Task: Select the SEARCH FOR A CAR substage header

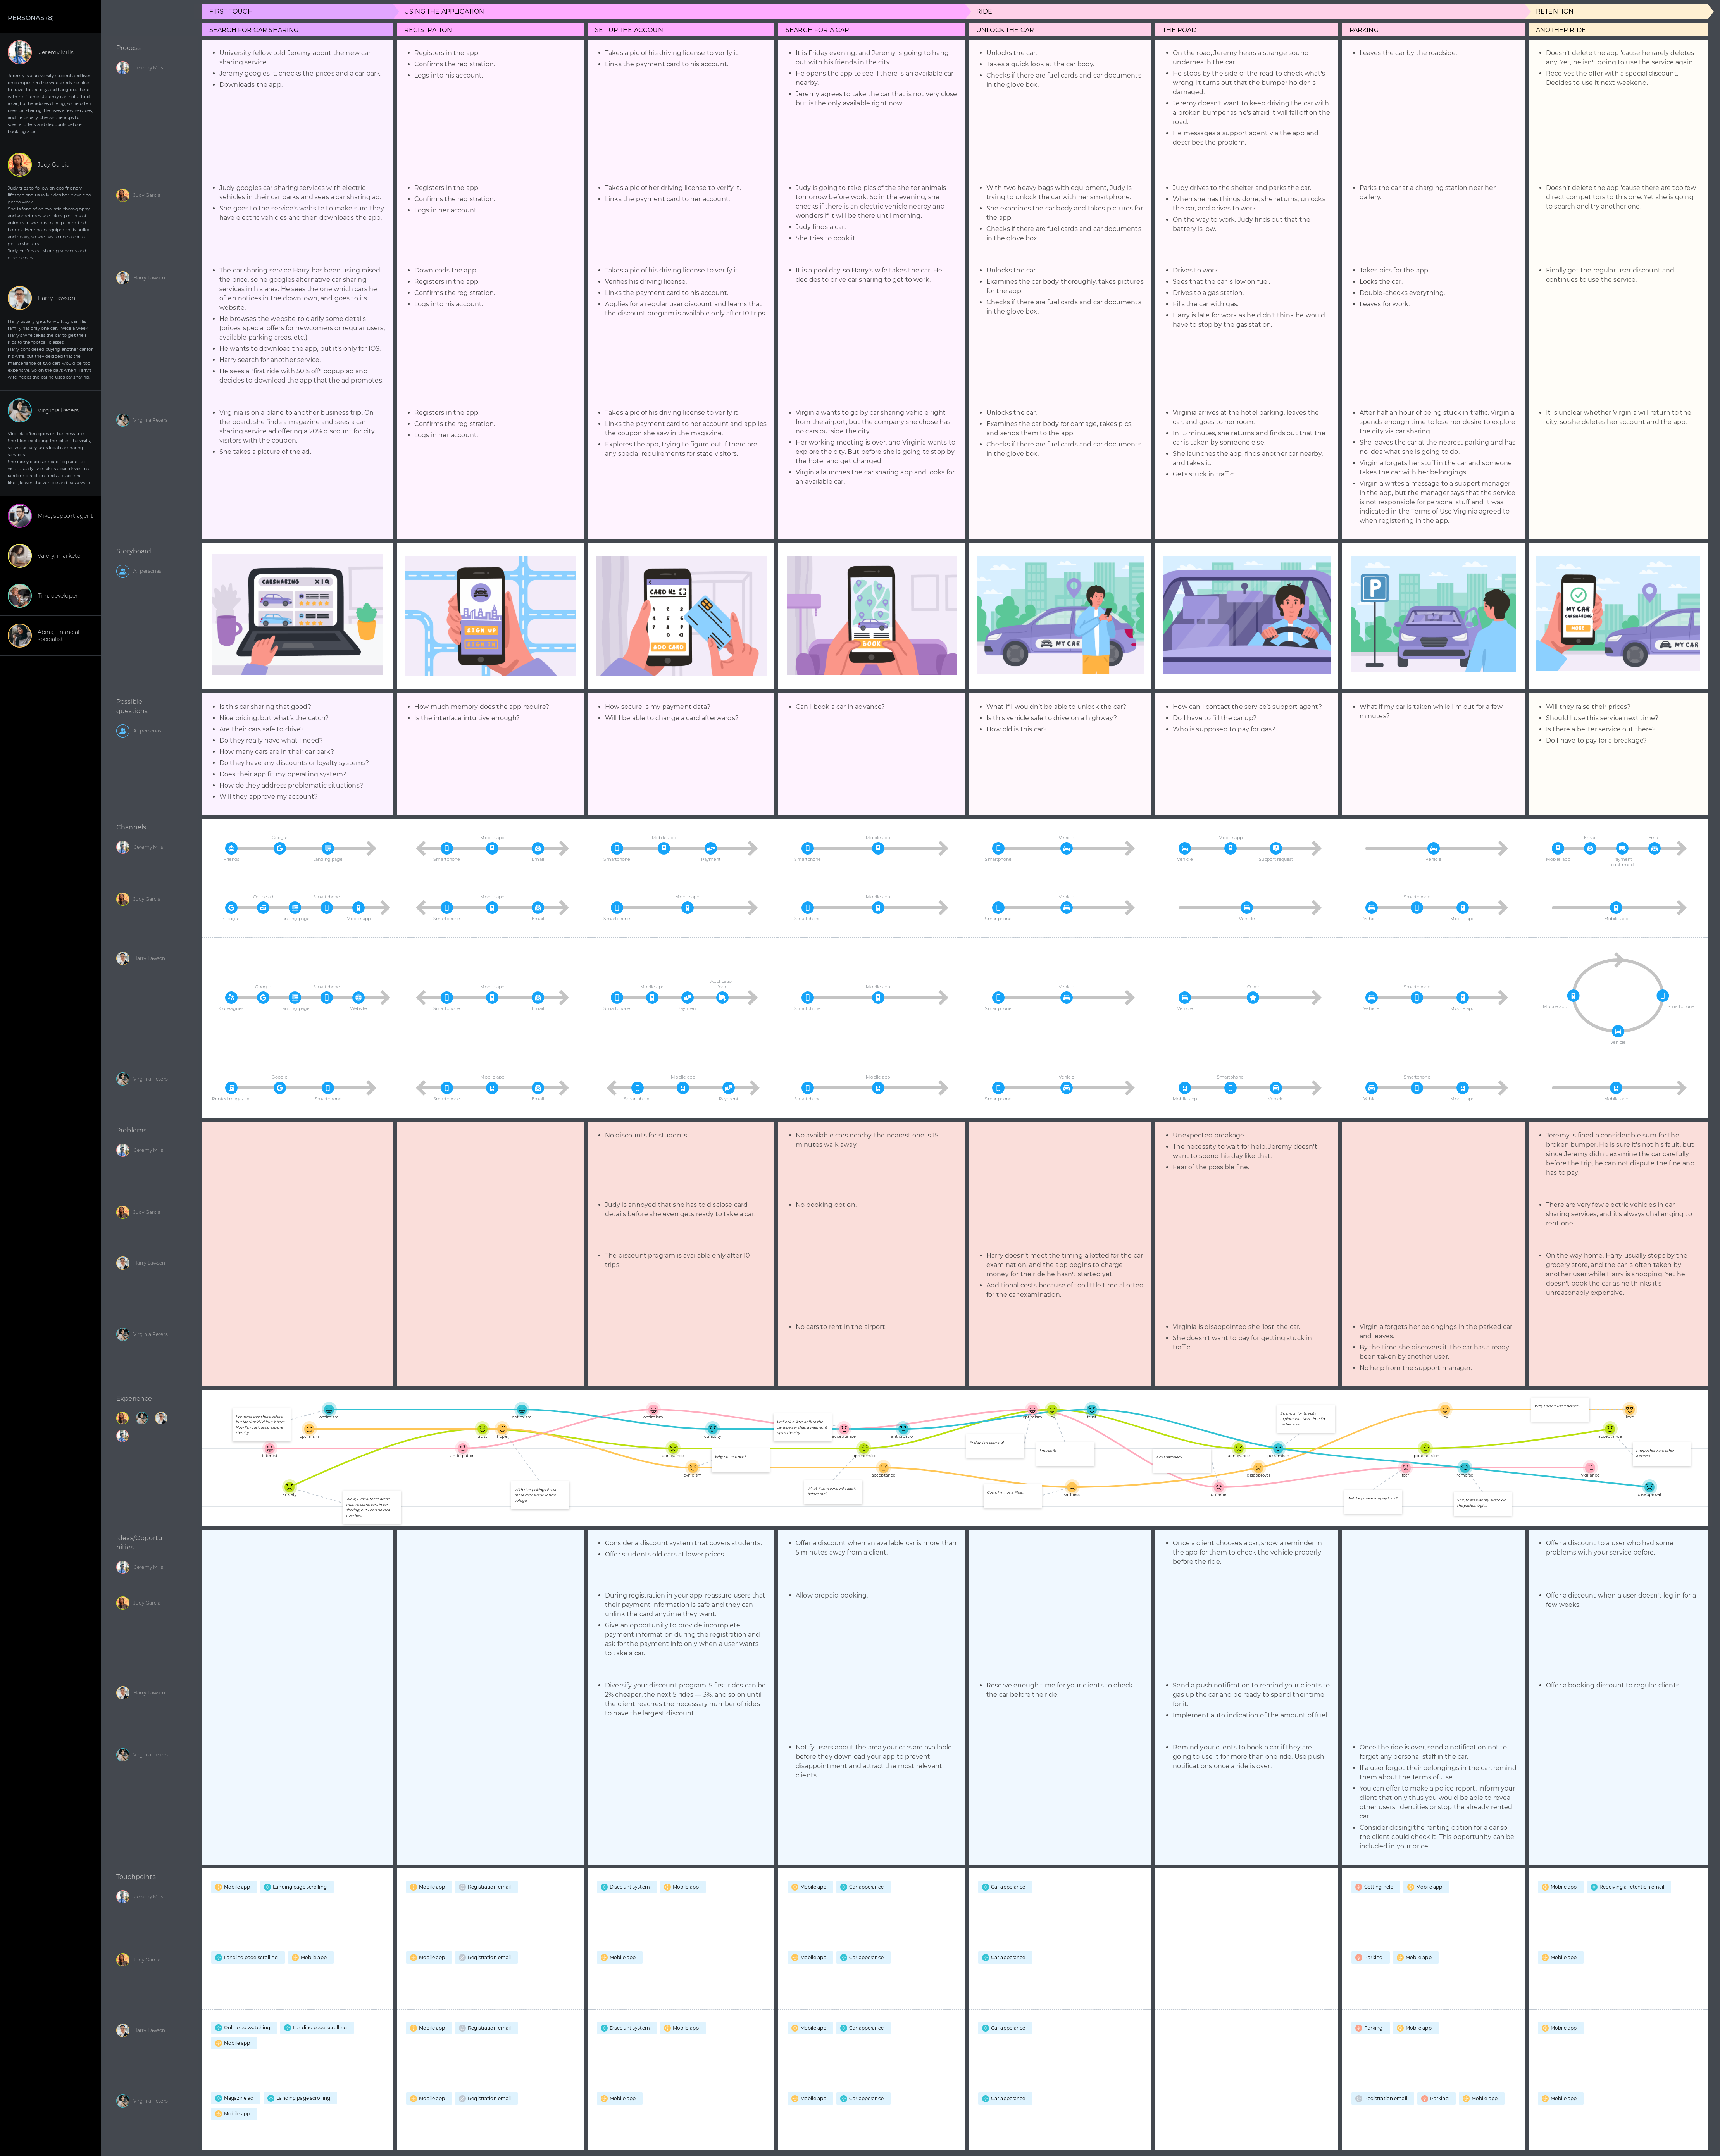Action: click(x=871, y=30)
